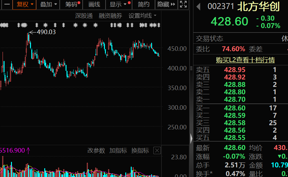Click the 加指标 button
Image resolution: width=288 pixels, height=177 pixels.
pos(118,151)
